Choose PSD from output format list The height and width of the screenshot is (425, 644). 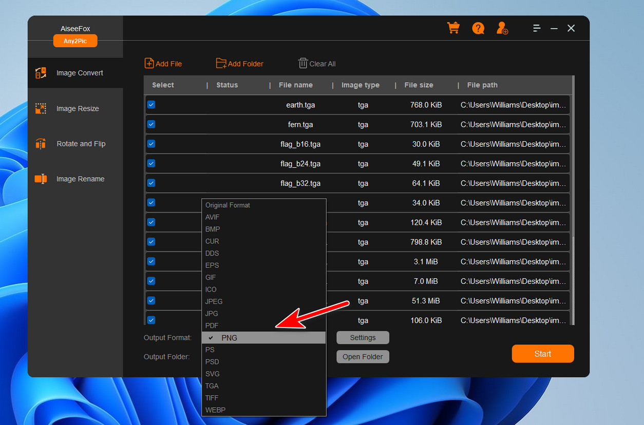[x=264, y=362]
